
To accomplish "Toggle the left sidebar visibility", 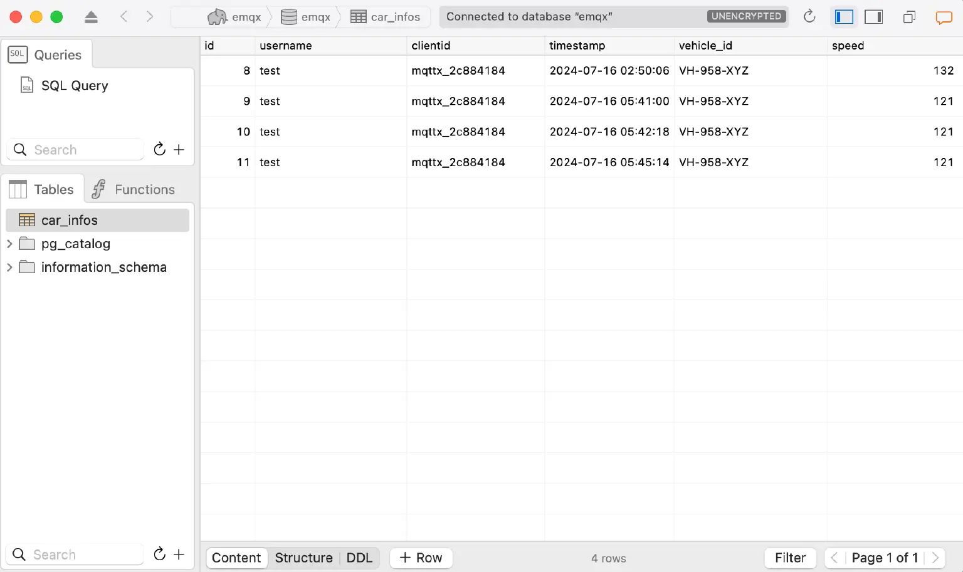I will 844,17.
